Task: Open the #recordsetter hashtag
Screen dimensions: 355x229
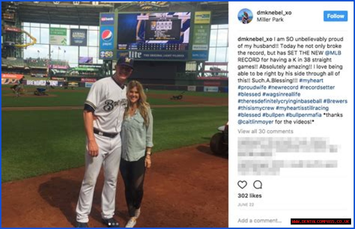Action: pos(317,87)
